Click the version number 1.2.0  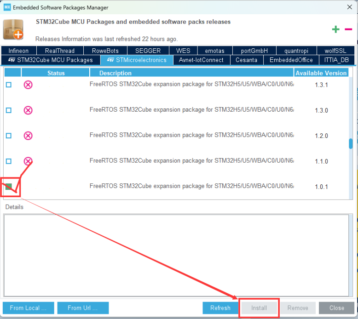click(322, 136)
